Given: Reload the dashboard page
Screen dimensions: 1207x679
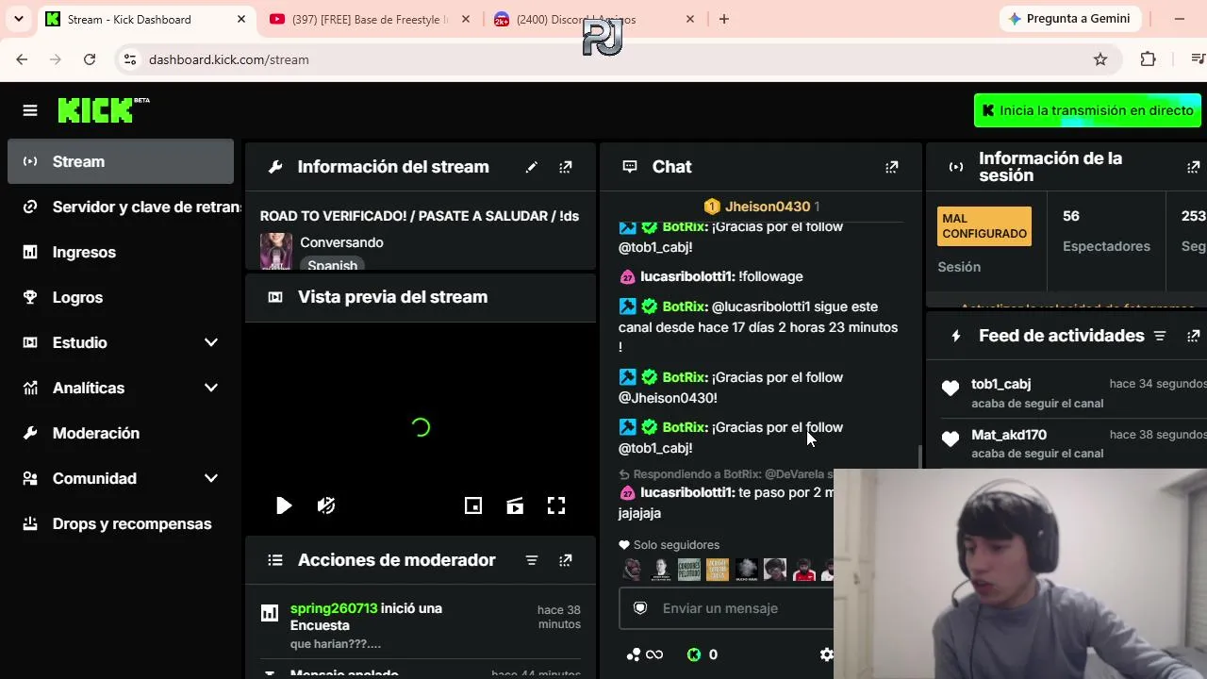Looking at the screenshot, I should 90,59.
